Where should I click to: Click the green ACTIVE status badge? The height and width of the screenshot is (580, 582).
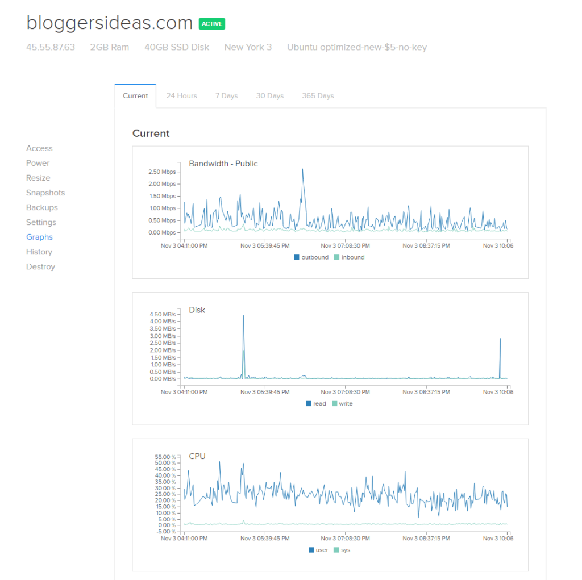pyautogui.click(x=211, y=24)
